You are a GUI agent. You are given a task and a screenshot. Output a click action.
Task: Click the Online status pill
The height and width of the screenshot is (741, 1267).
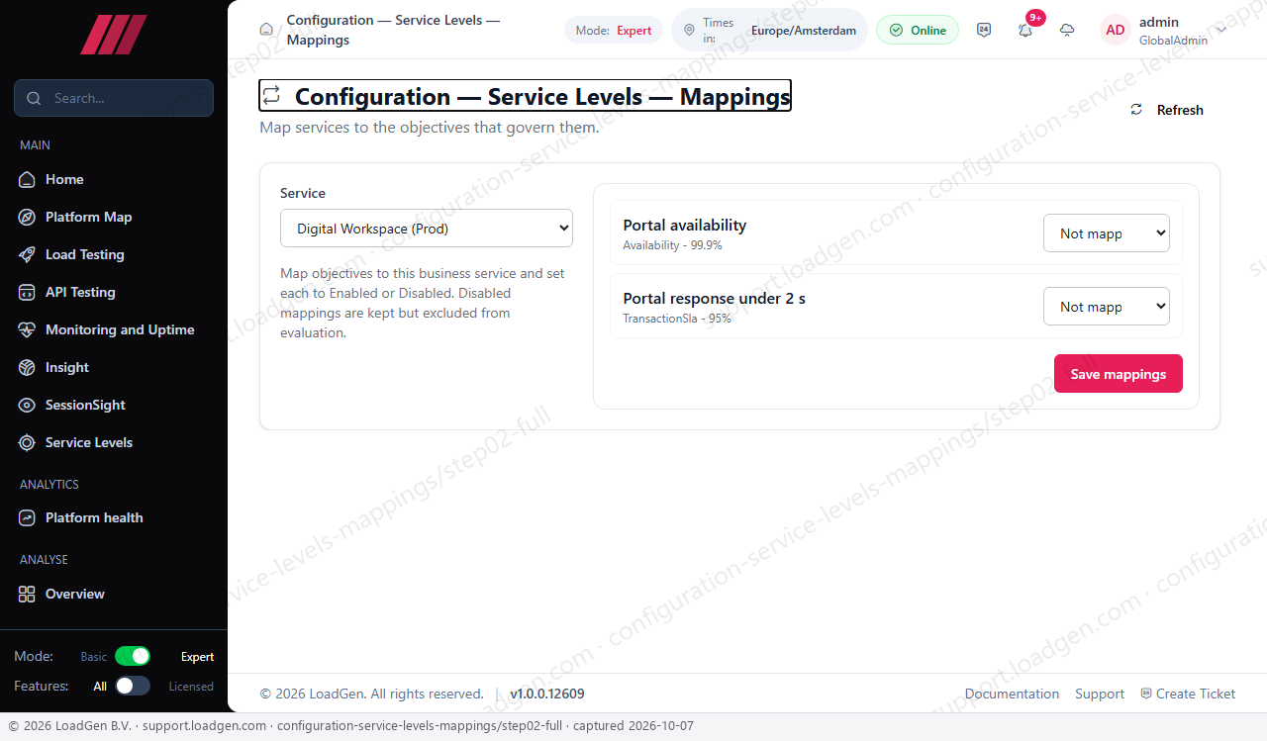click(918, 30)
